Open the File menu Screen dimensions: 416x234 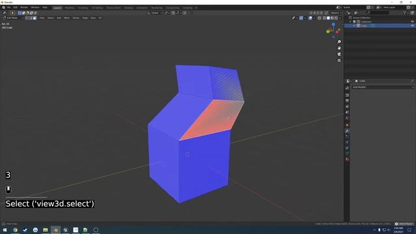8,7
